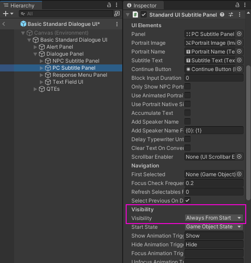Expand the NPC Subtitle Panel tree item

(42, 61)
